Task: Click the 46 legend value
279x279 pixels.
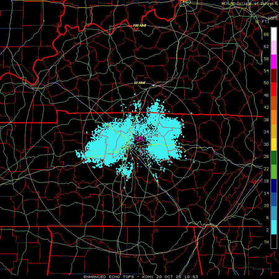Action: (266, 95)
